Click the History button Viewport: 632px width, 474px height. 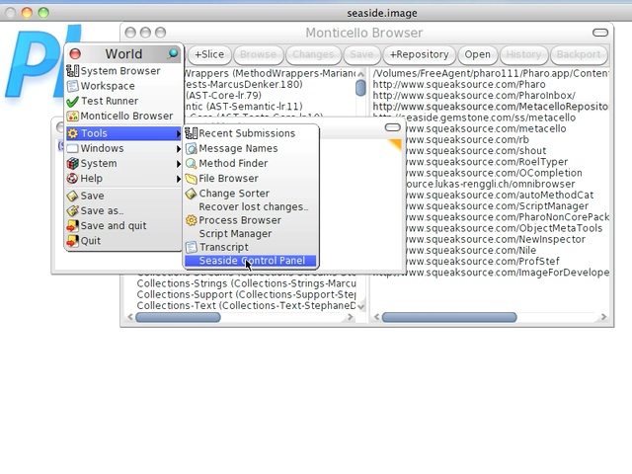[x=523, y=54]
